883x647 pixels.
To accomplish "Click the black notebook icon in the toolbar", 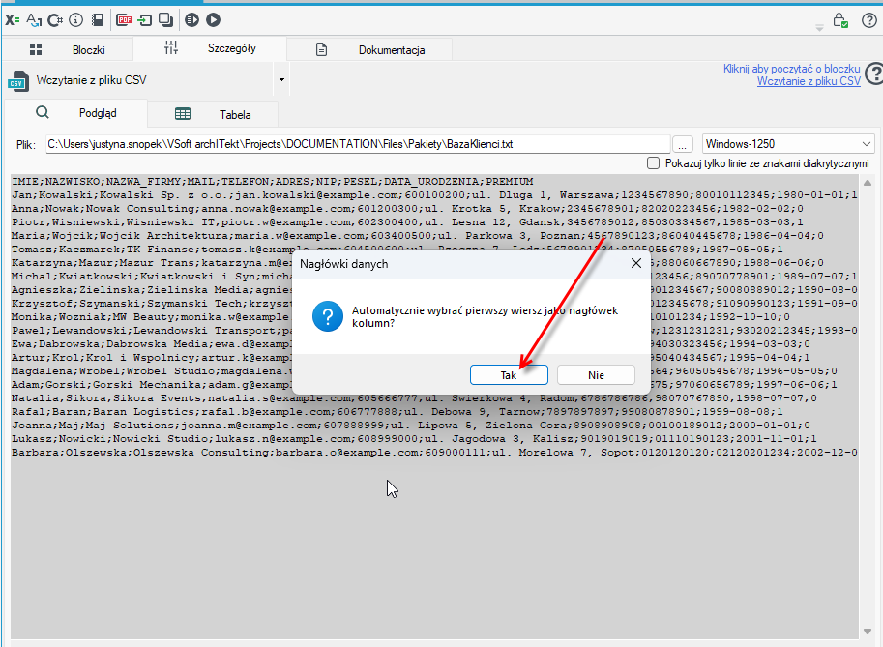I will 98,20.
